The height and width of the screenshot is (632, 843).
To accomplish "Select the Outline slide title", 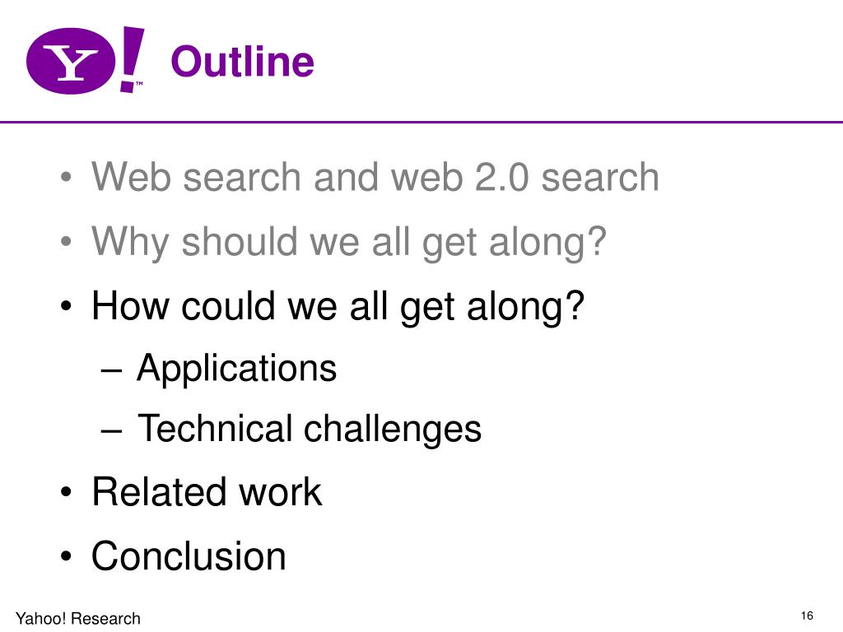I will [243, 61].
